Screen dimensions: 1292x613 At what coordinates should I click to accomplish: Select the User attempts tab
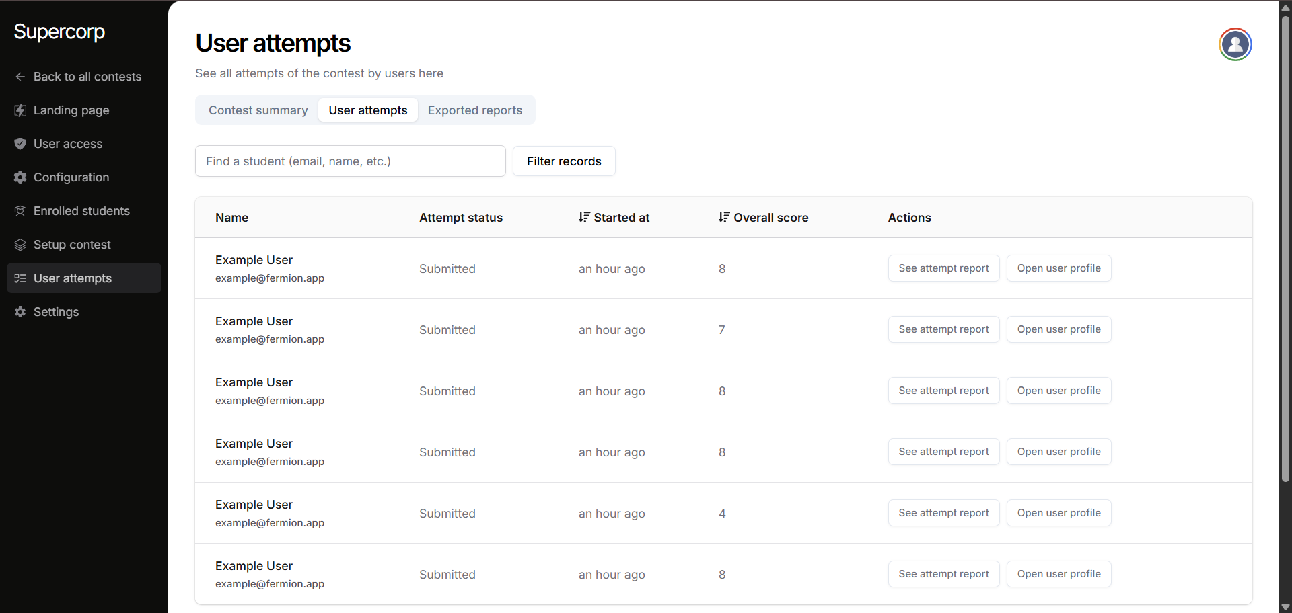[367, 110]
